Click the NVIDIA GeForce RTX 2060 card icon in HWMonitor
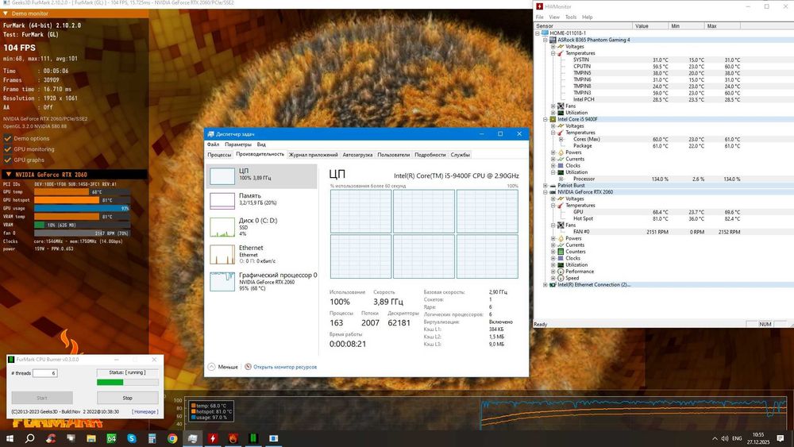The width and height of the screenshot is (794, 447). point(553,192)
